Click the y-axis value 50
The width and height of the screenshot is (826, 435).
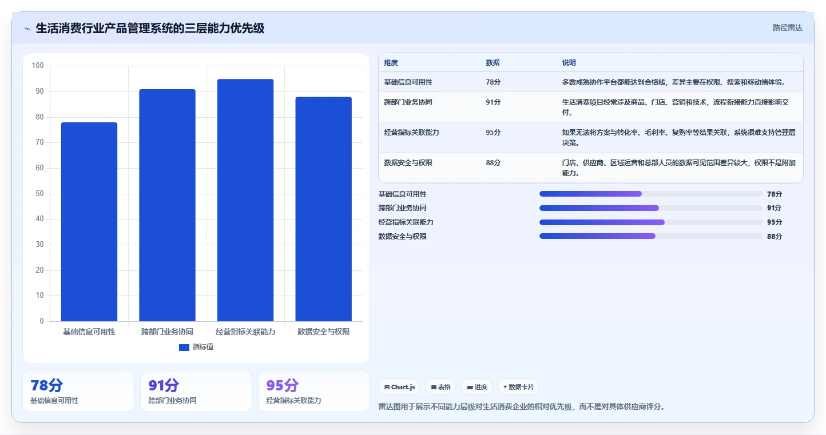39,194
